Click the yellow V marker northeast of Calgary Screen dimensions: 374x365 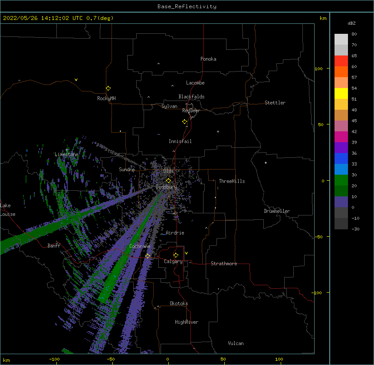[x=186, y=253]
